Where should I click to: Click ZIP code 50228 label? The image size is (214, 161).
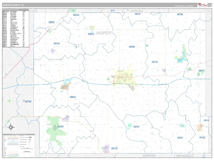point(60,126)
